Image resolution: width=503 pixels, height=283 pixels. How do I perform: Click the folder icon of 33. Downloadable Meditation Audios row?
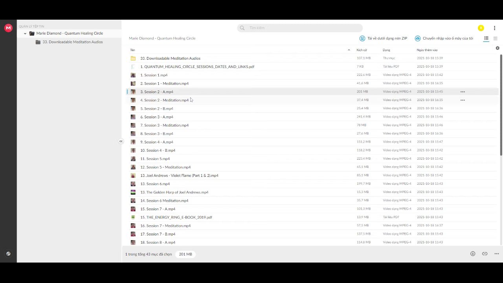coord(133,58)
